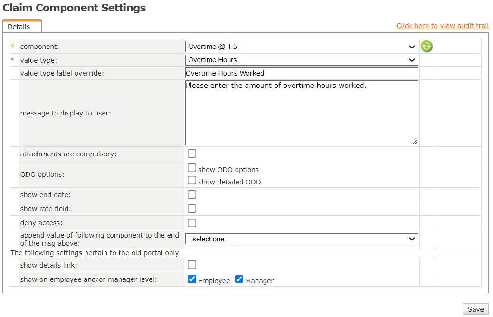493x317 pixels.
Task: Open the append value component dropdown
Action: point(302,239)
